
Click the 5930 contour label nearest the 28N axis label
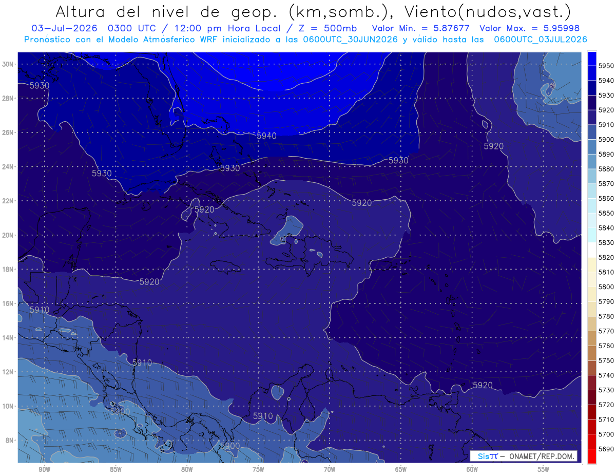coord(40,85)
